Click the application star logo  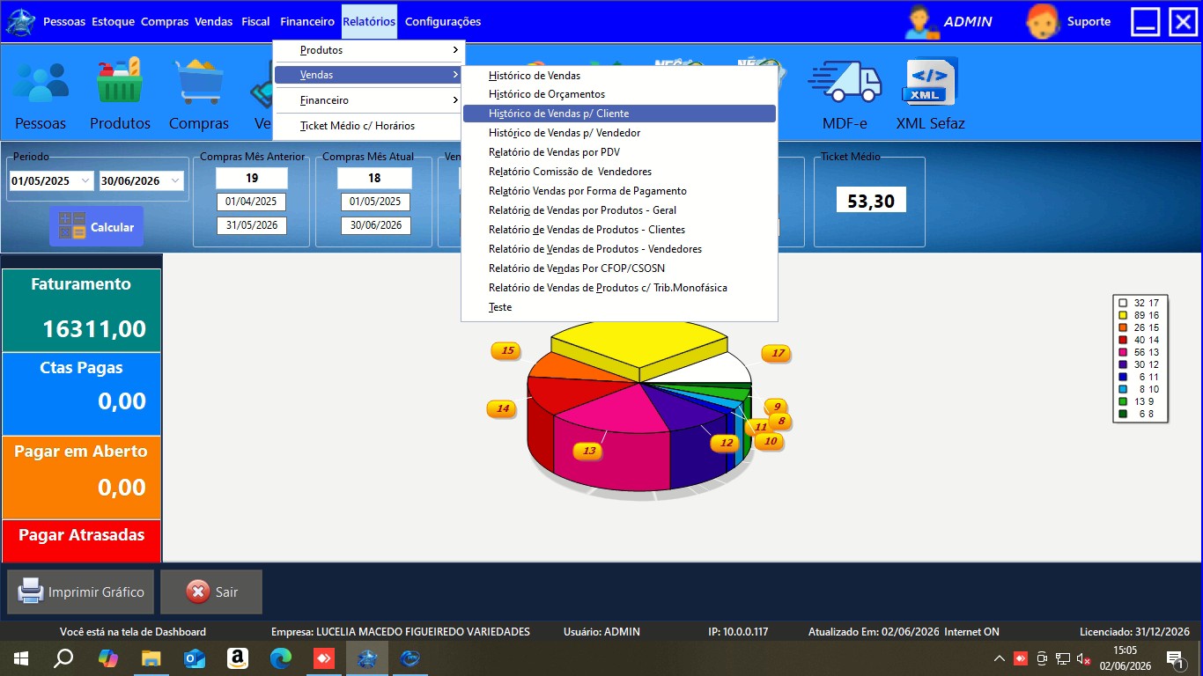tap(20, 21)
